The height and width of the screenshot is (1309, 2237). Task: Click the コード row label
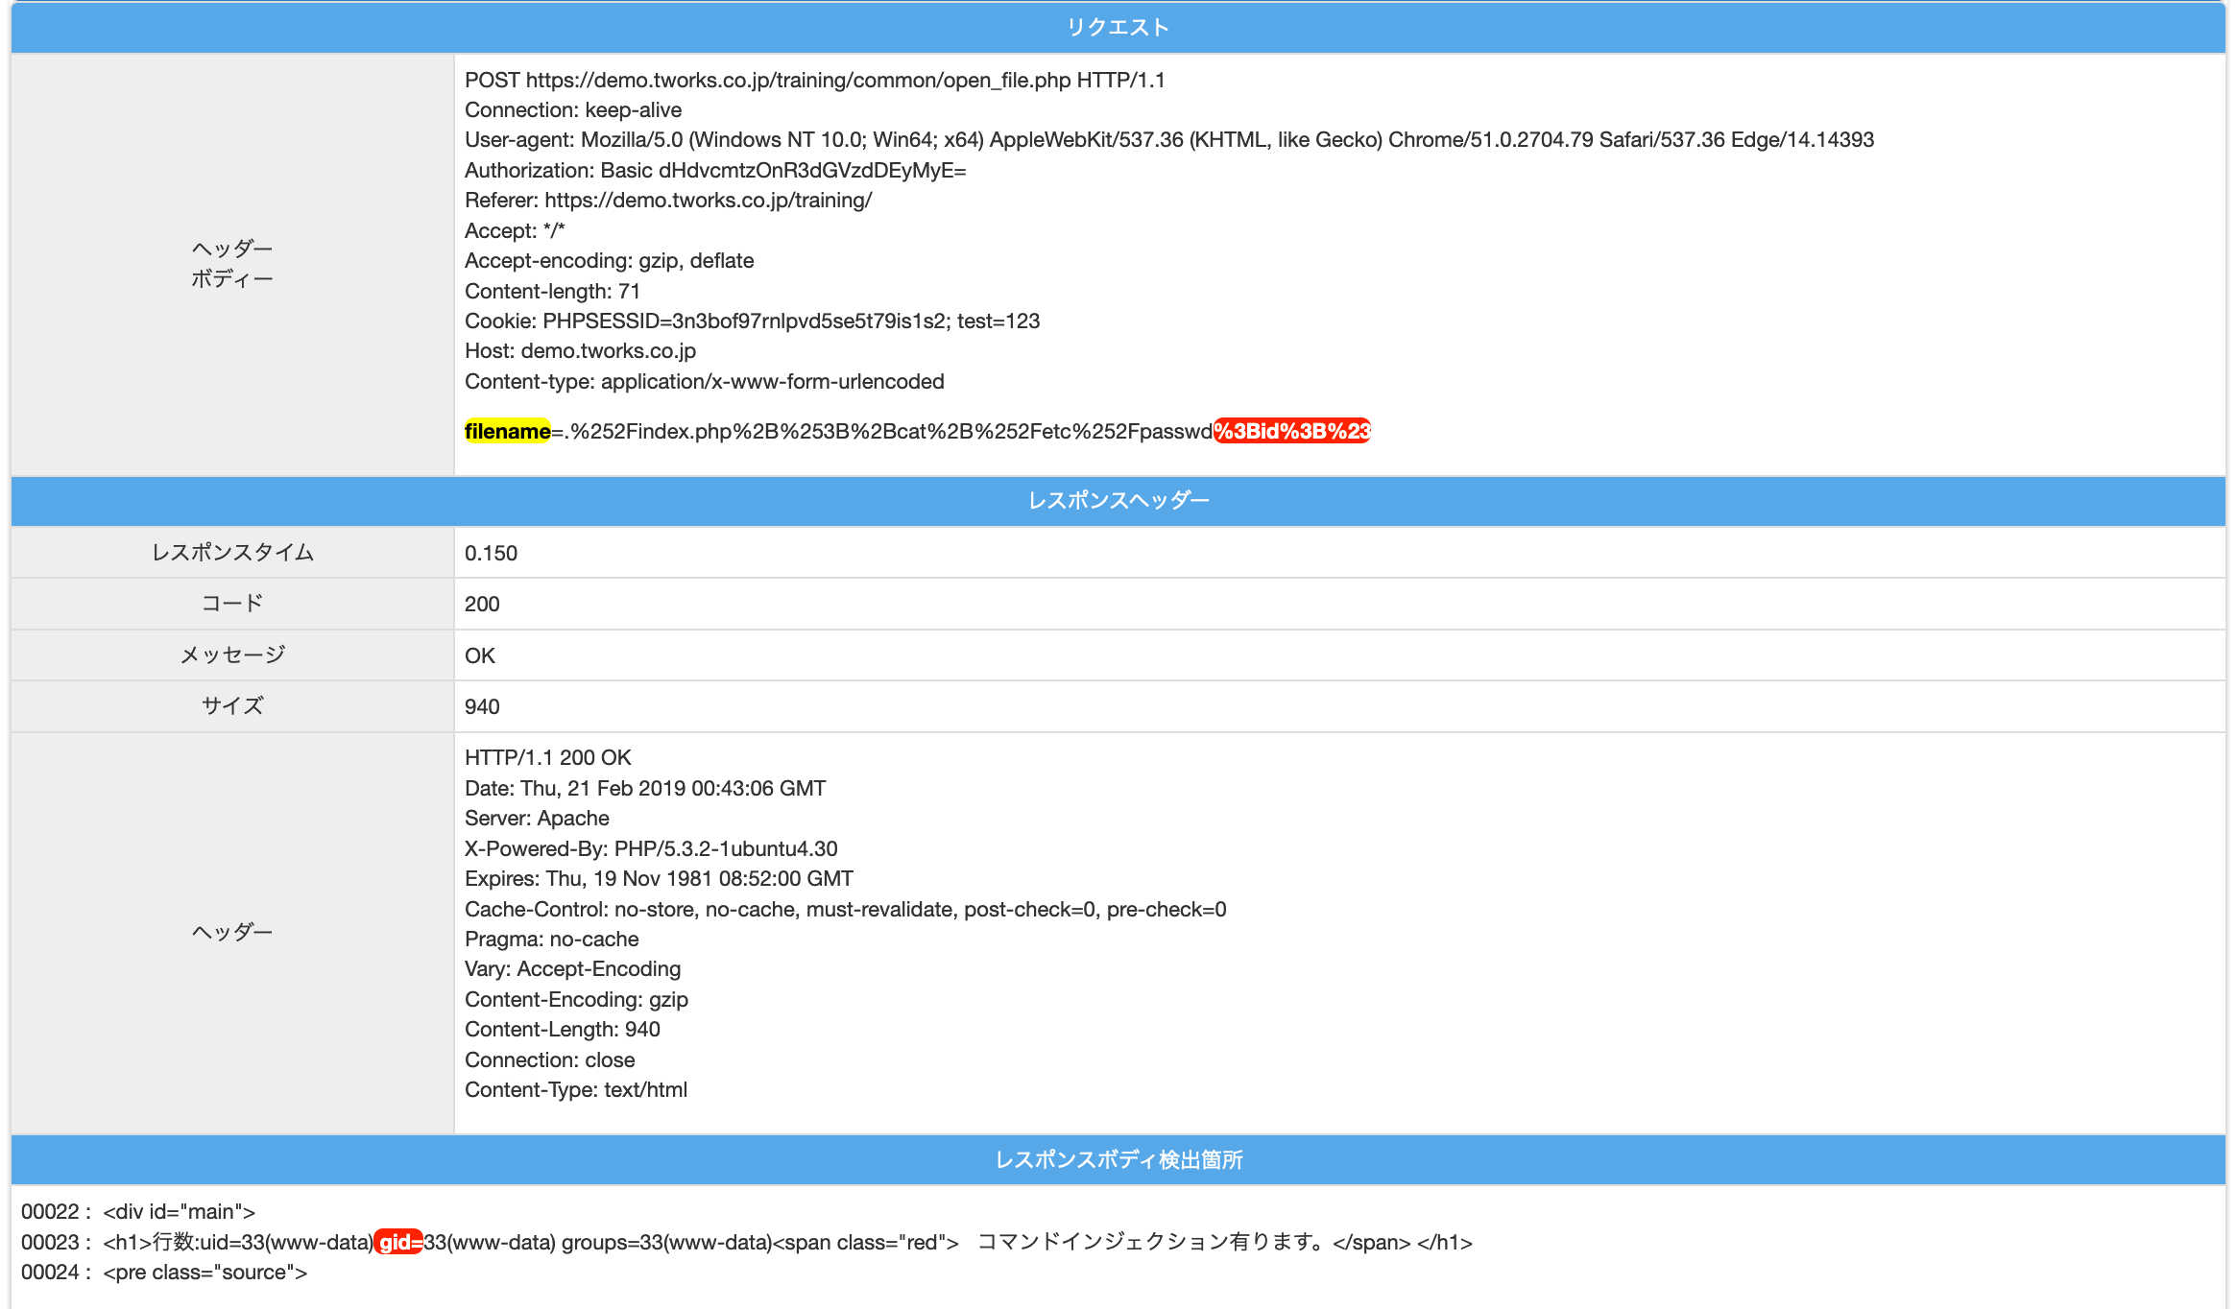[231, 603]
